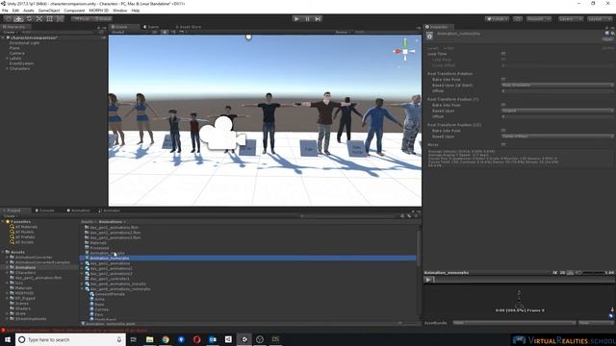Image resolution: width=616 pixels, height=346 pixels.
Task: Click the cloud services icon button
Action: coord(518,19)
